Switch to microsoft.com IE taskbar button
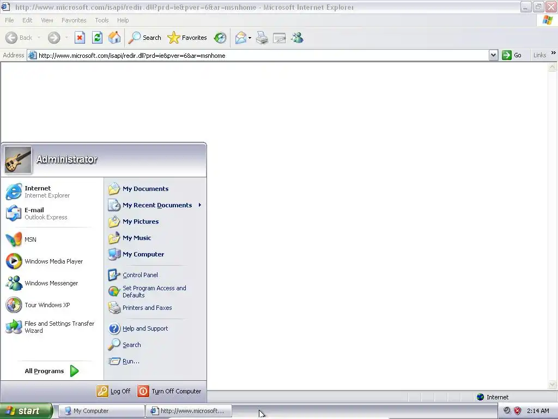 click(x=189, y=411)
